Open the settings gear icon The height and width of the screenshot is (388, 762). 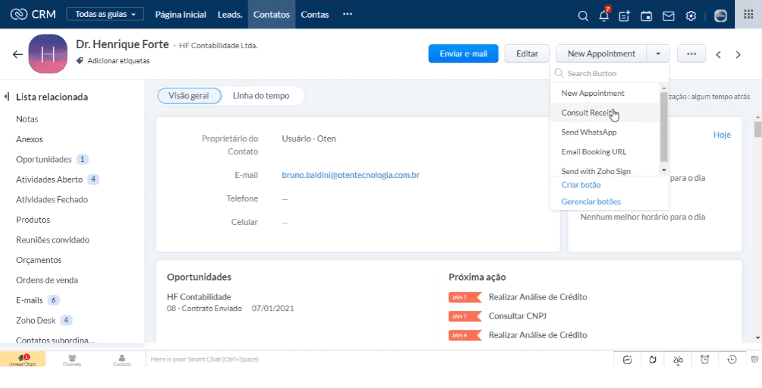(x=691, y=16)
